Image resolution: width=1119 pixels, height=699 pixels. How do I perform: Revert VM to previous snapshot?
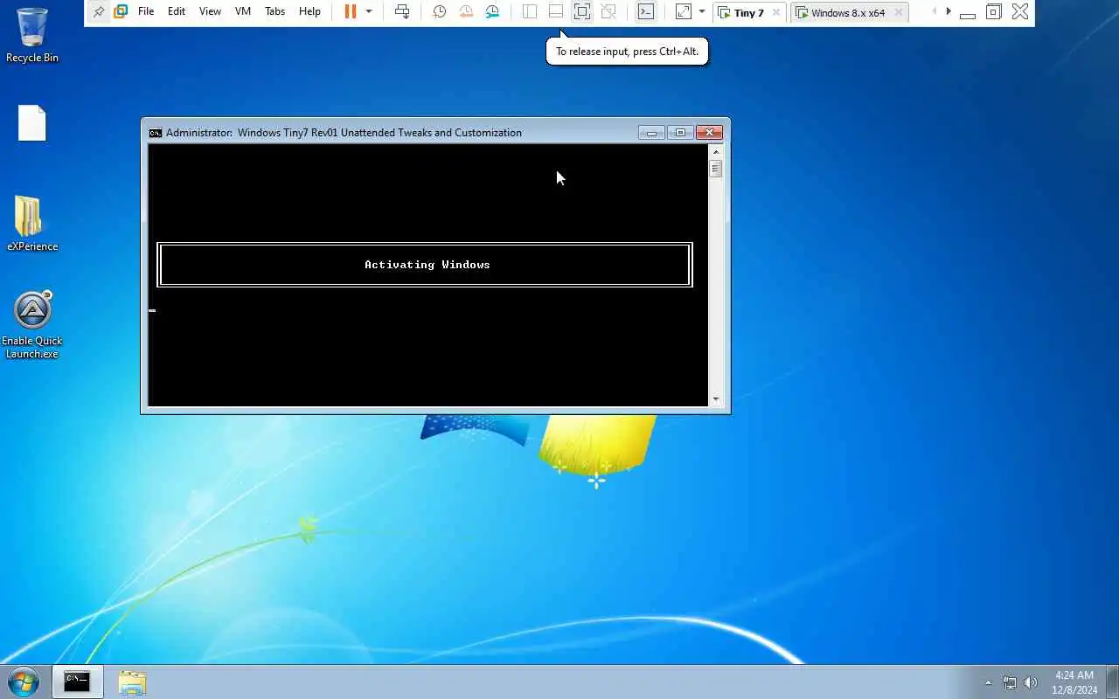pyautogui.click(x=466, y=11)
